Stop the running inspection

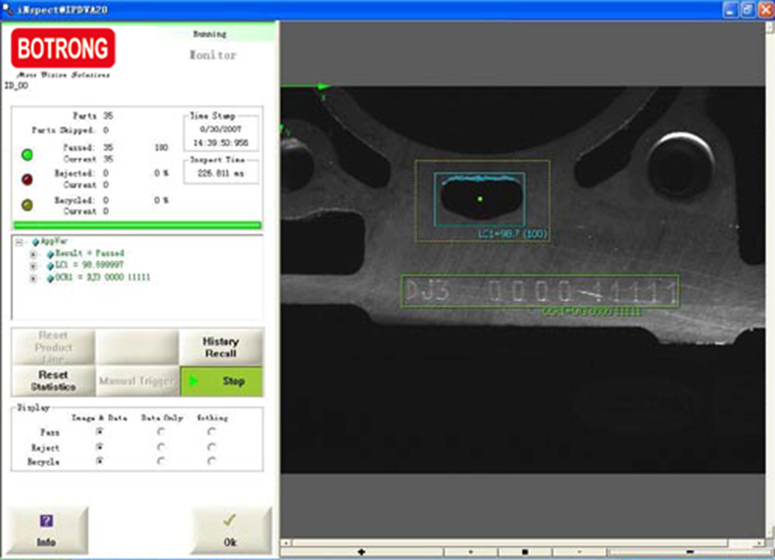[221, 381]
